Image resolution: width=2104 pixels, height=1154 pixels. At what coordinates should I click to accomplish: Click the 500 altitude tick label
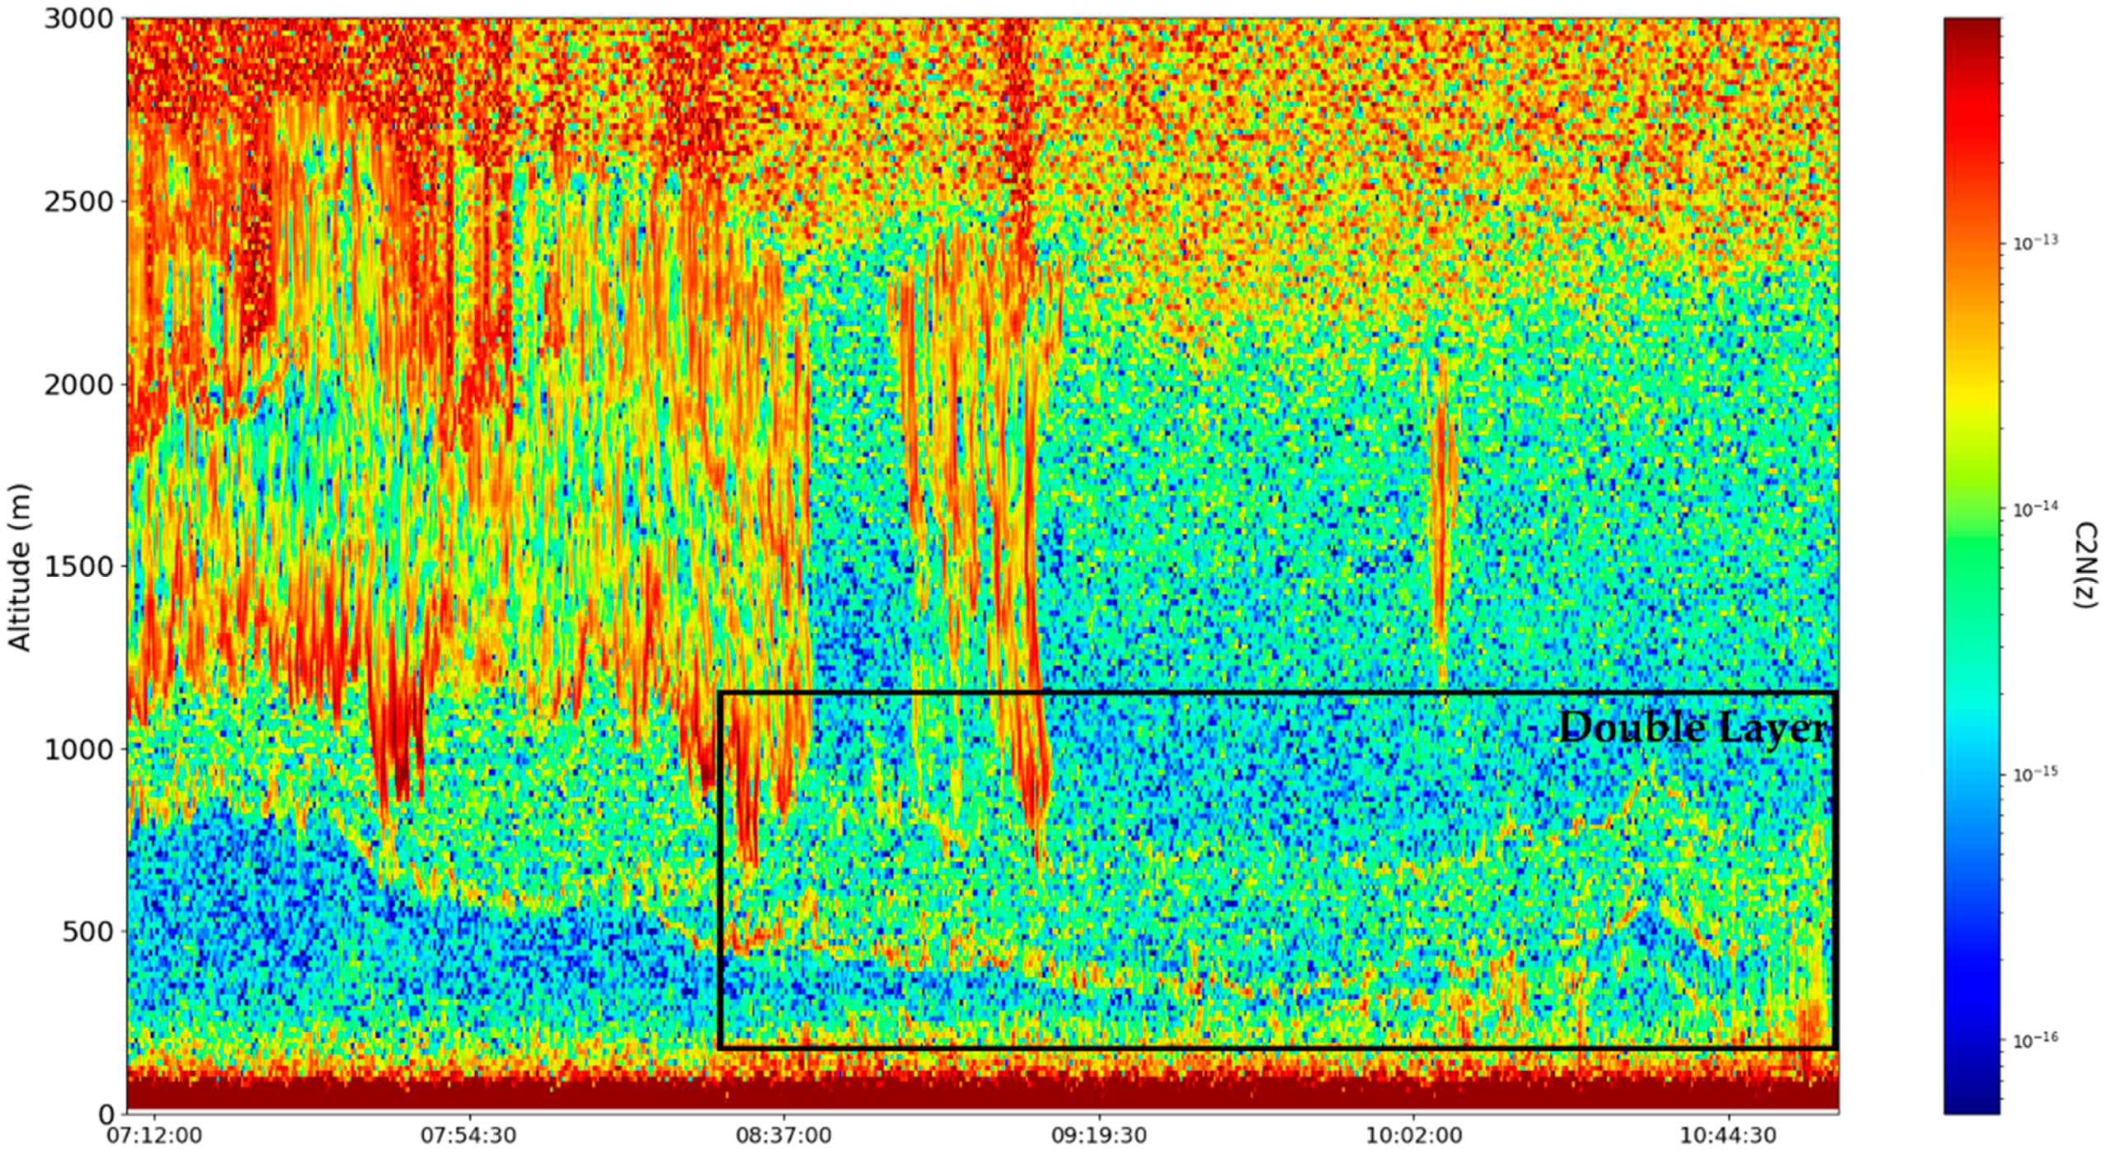(88, 932)
